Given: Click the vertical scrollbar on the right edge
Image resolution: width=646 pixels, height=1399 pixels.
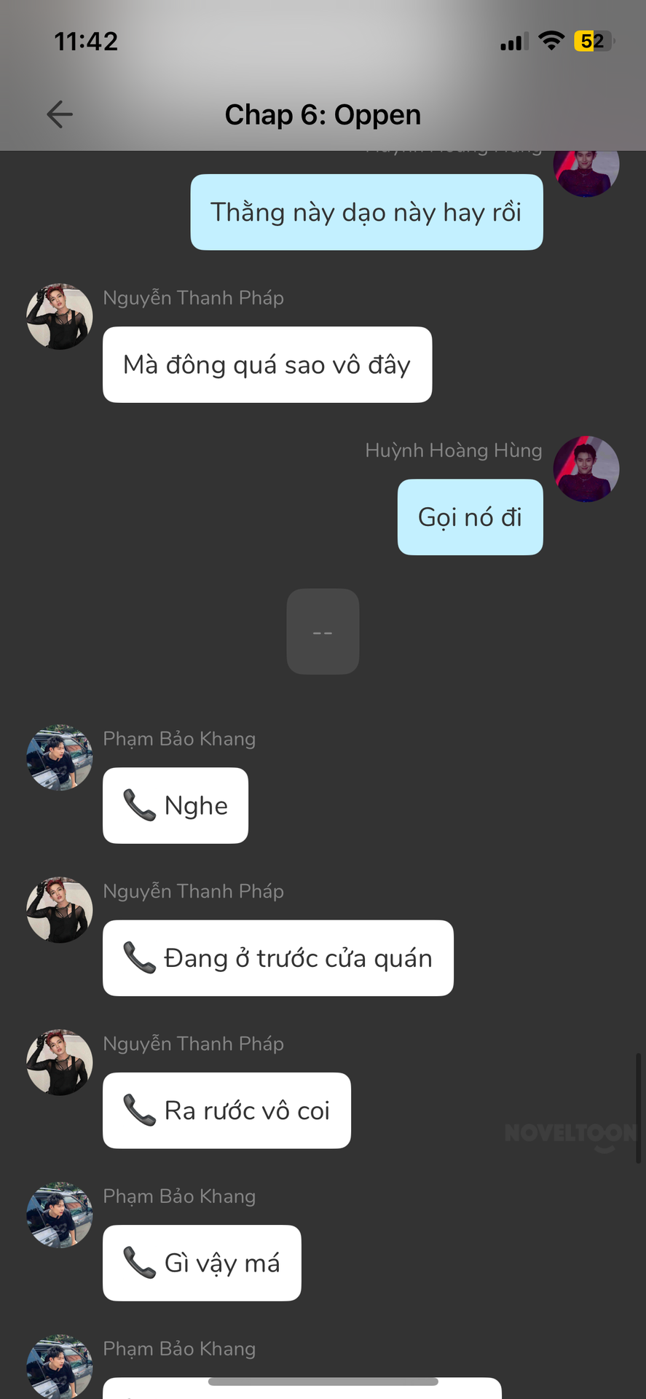Looking at the screenshot, I should (639, 1108).
